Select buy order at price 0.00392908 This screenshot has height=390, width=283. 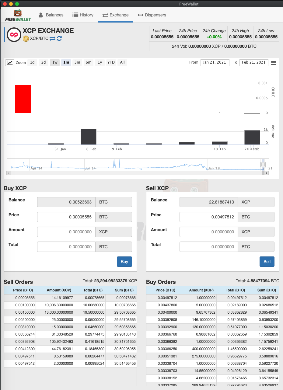tap(213, 320)
